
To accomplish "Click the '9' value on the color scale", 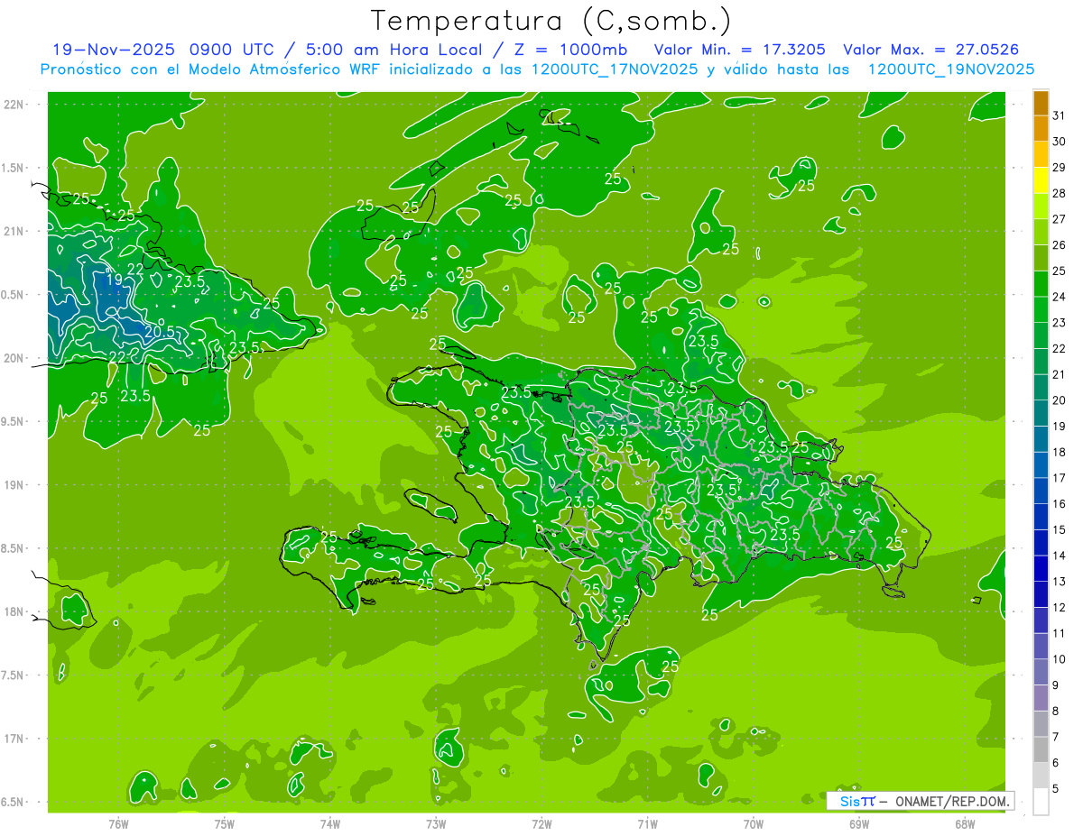I will click(x=1056, y=685).
